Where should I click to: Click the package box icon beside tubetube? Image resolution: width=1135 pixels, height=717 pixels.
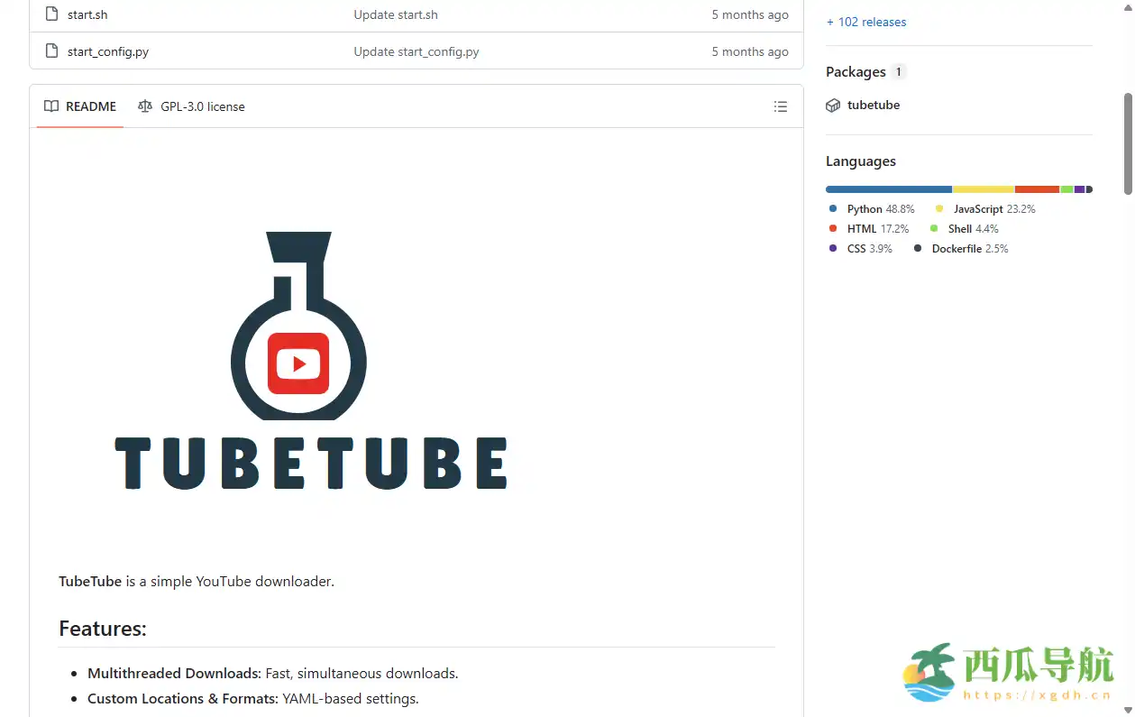click(832, 105)
